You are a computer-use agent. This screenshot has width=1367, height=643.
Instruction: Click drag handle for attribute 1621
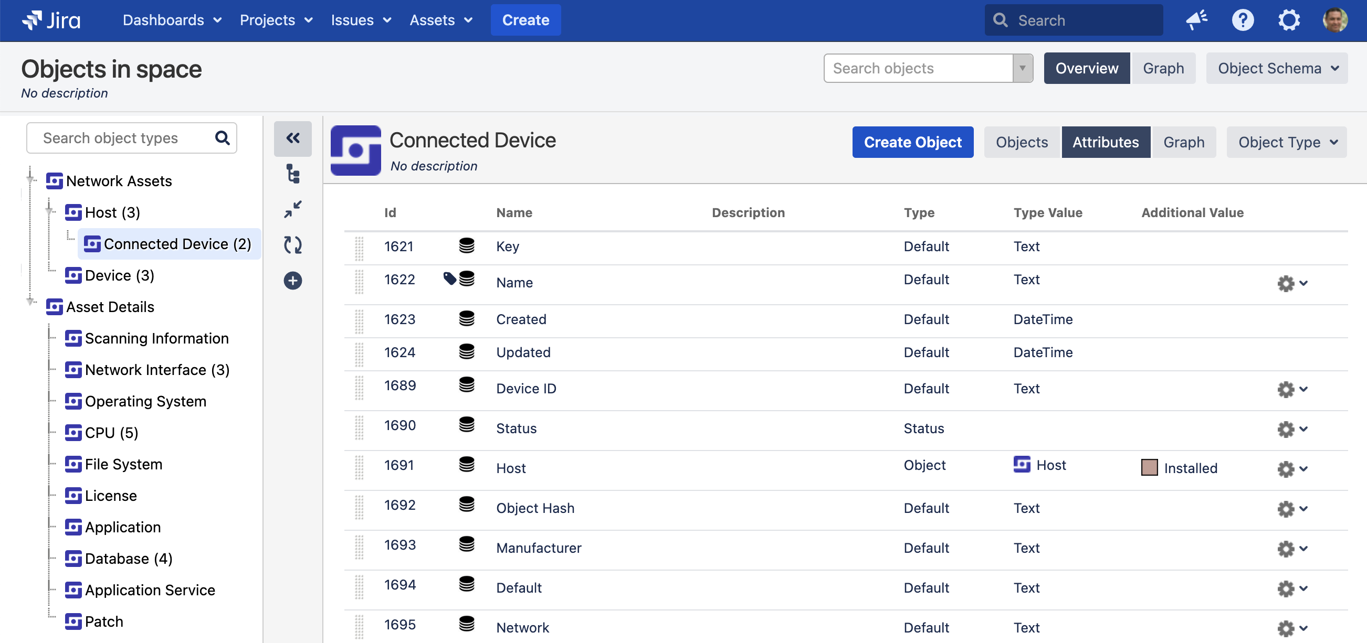[359, 249]
